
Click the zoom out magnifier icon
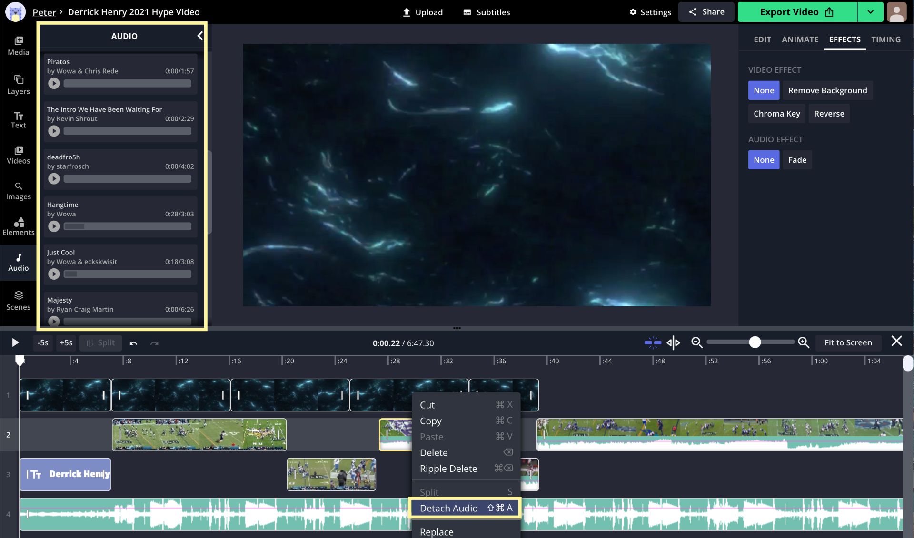[696, 342]
